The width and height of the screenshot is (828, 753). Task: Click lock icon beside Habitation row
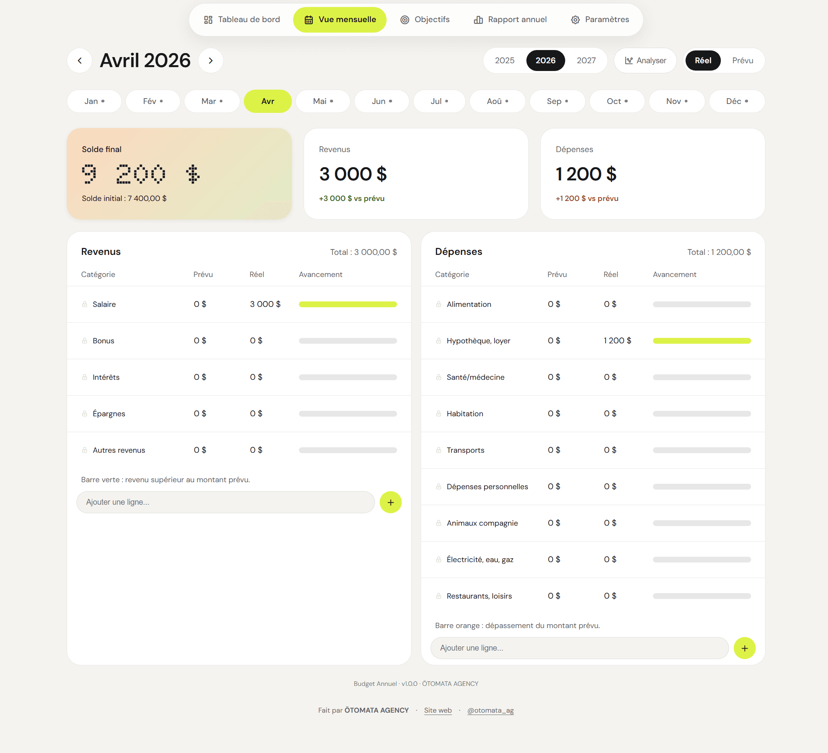439,414
